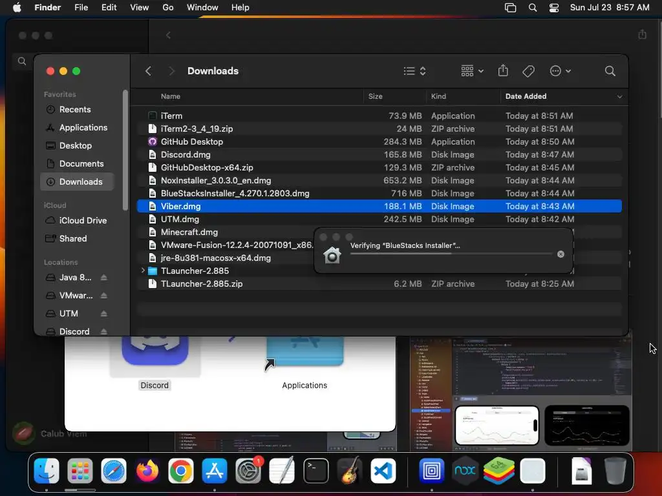Select jre-8u381-macosx-x64.dmg file
This screenshot has height=496, width=662.
226,258
